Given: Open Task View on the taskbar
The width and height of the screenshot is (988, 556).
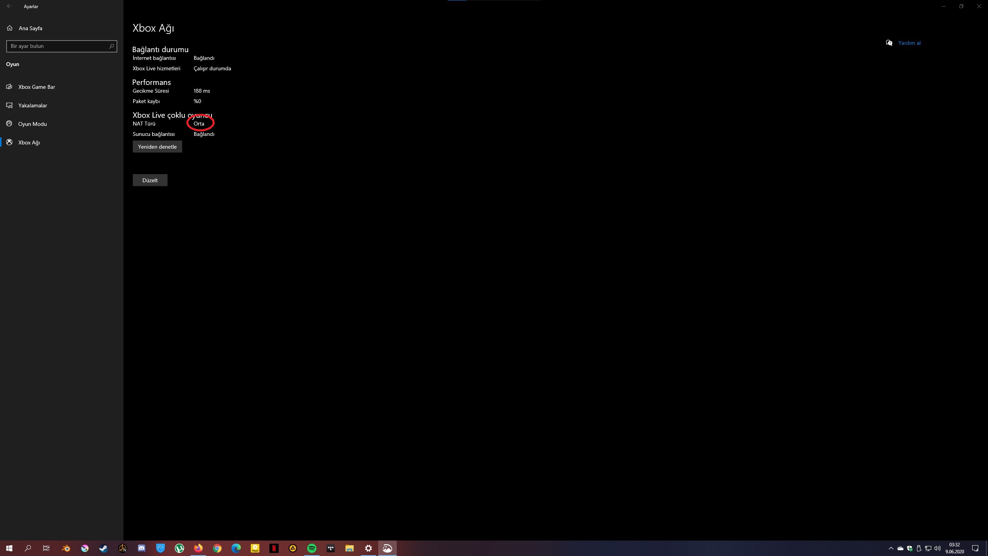Looking at the screenshot, I should pos(46,548).
